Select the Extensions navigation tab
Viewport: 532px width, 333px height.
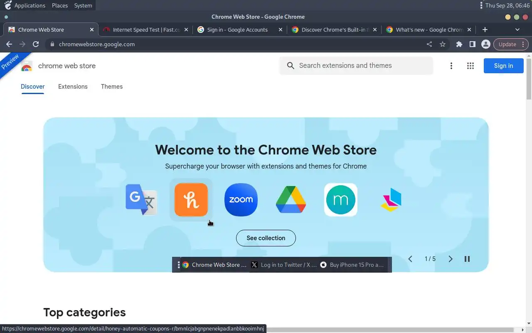click(x=73, y=87)
